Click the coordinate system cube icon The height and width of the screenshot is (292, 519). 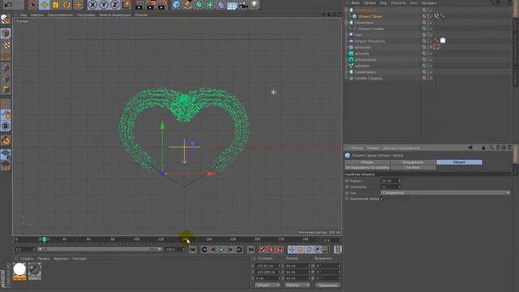pos(127,5)
